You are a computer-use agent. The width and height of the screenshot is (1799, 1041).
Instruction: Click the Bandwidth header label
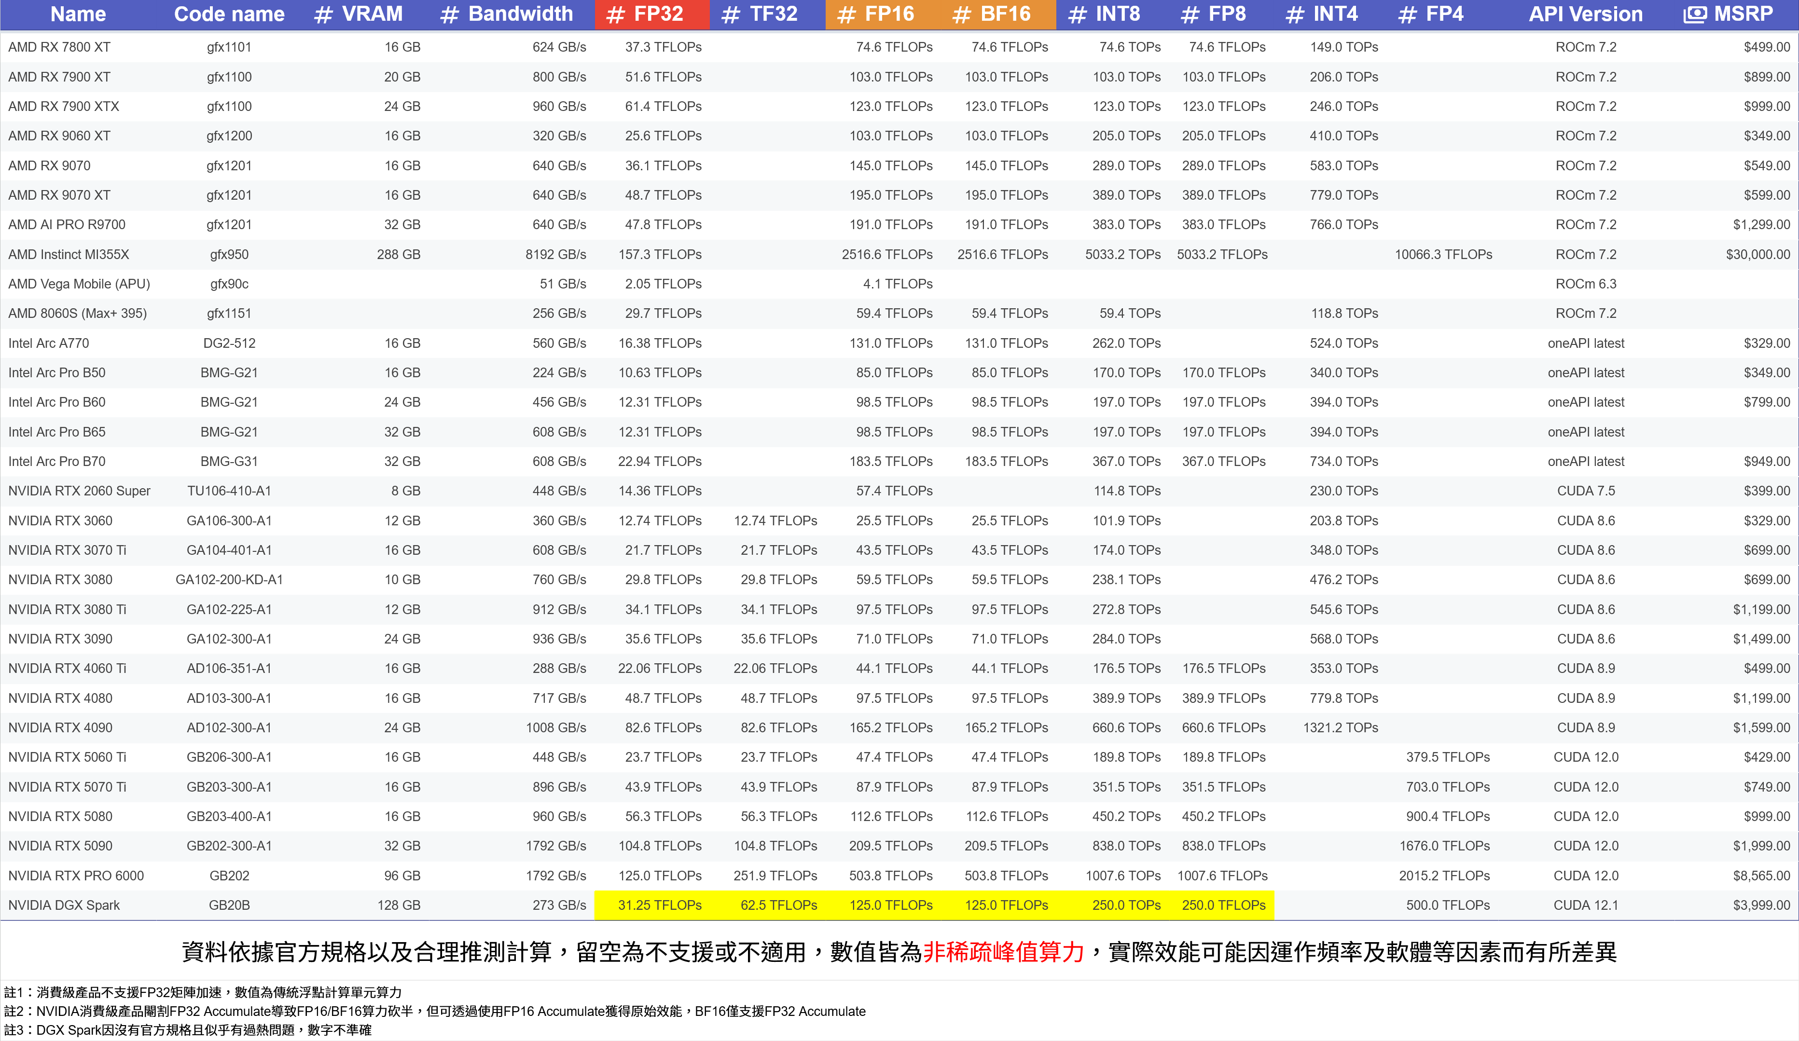520,14
